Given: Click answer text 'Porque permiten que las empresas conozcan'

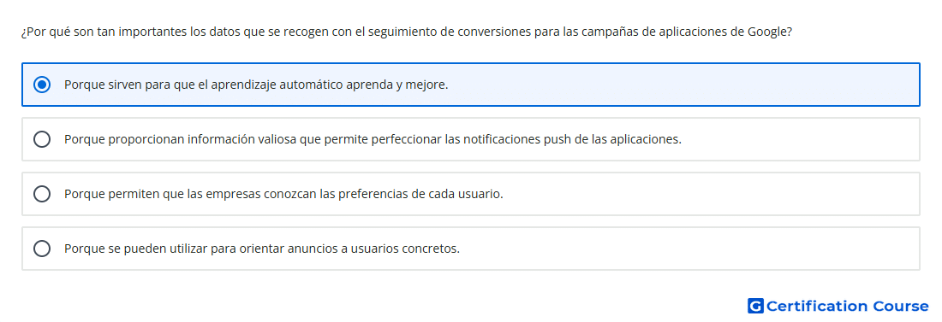Looking at the screenshot, I should coord(188,194).
